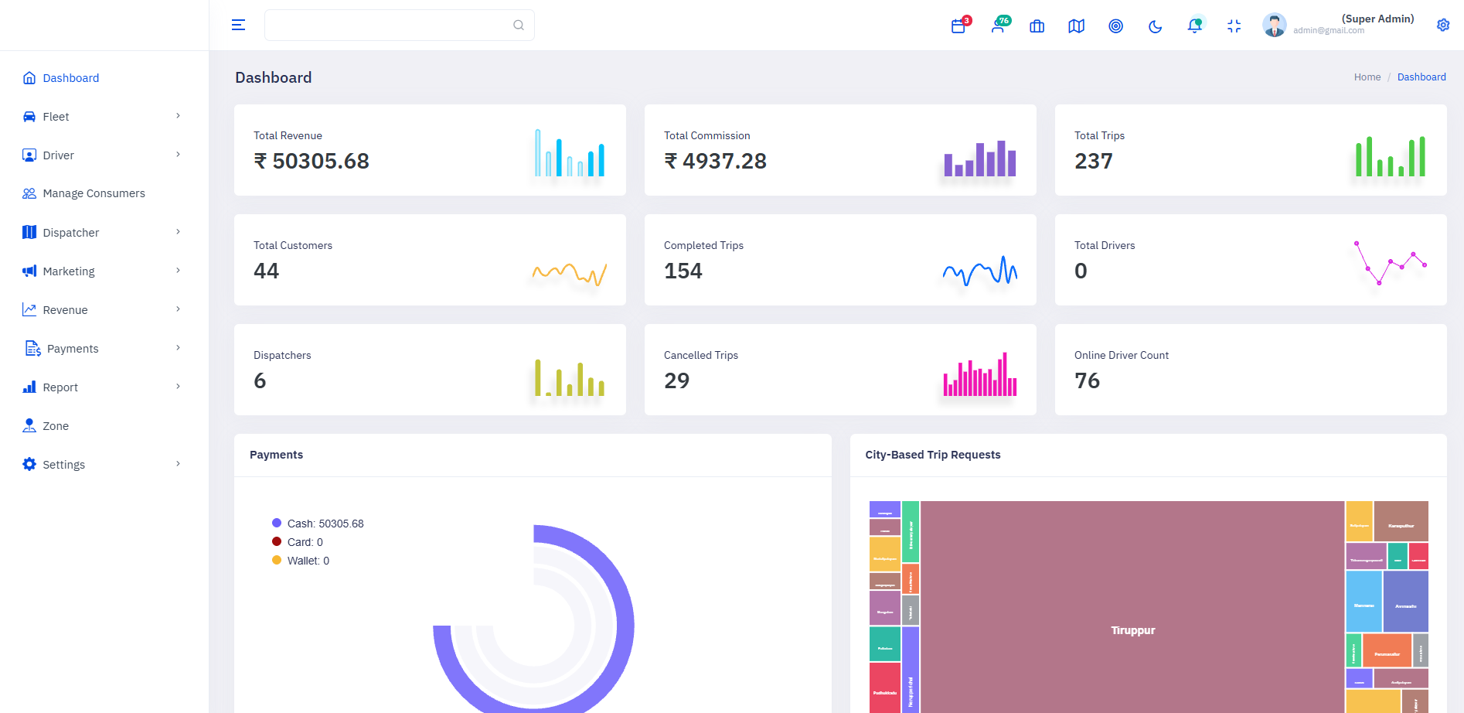Open the calendar icon with badge 3

pyautogui.click(x=959, y=26)
